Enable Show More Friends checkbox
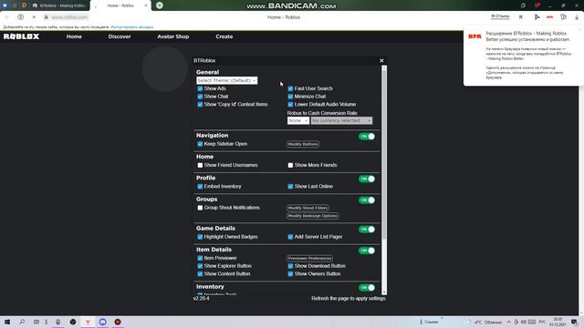Screen dimensions: 584x328 tap(290, 165)
